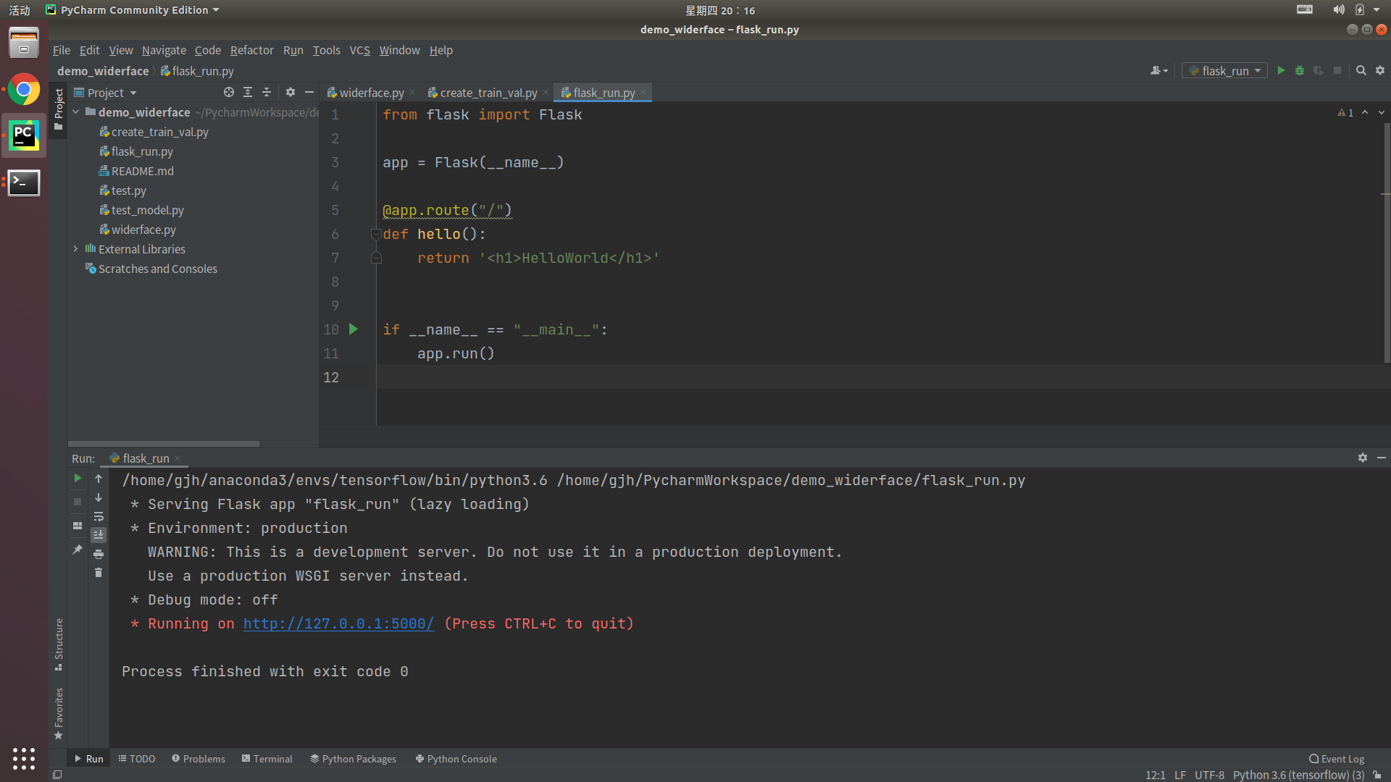Go to previous highlighted error arrow

(1365, 112)
